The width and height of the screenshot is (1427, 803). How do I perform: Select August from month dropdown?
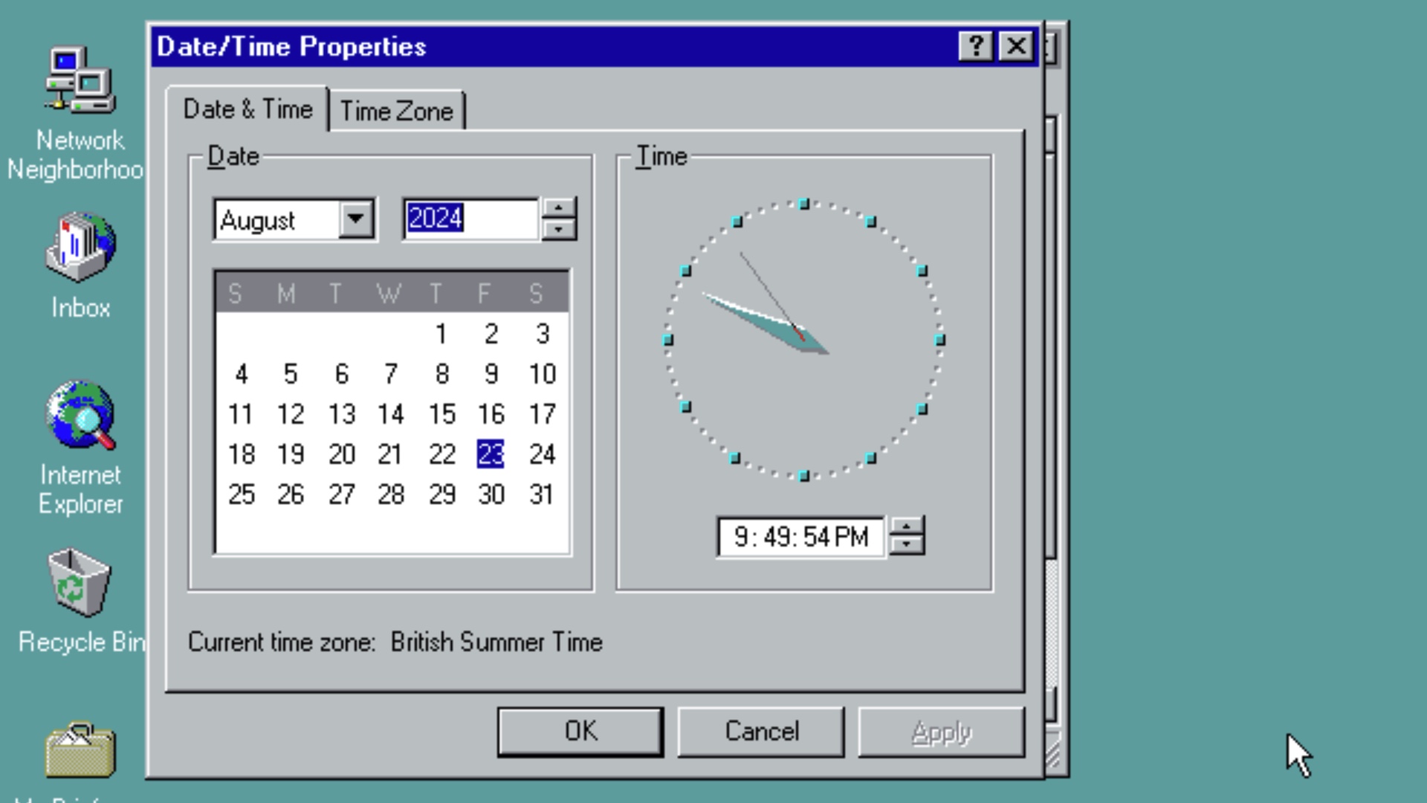[292, 219]
